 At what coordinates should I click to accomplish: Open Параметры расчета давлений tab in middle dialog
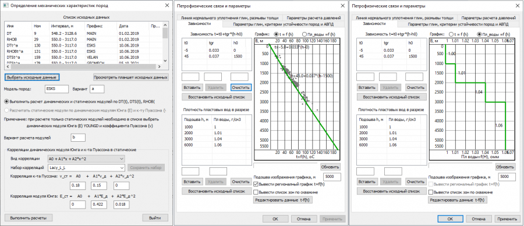pos(313,18)
